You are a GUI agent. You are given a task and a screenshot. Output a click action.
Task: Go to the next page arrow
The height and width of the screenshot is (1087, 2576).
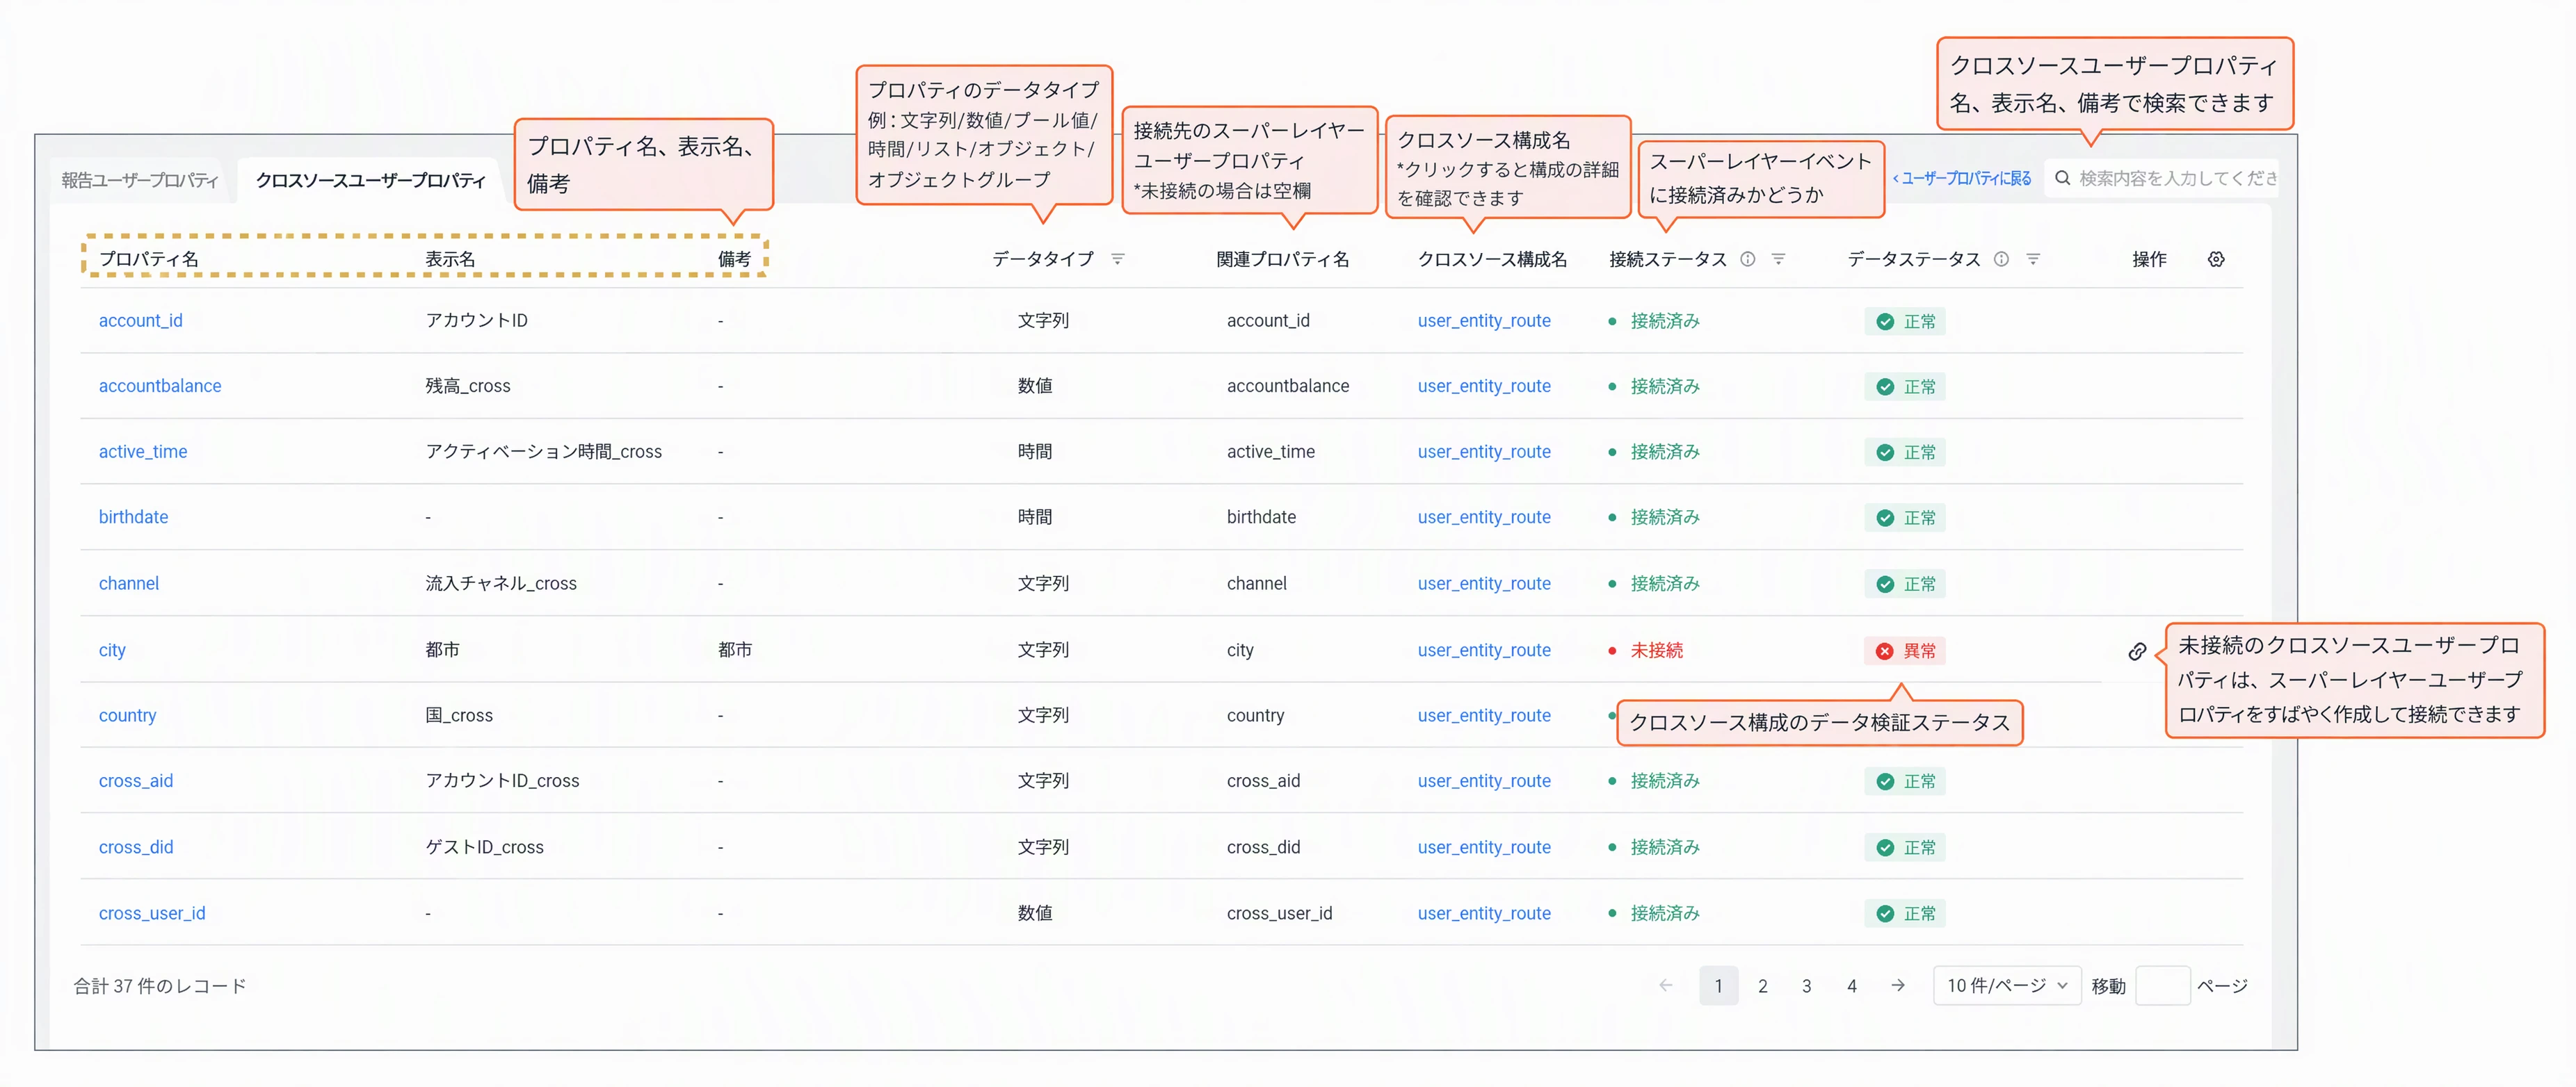[1898, 985]
